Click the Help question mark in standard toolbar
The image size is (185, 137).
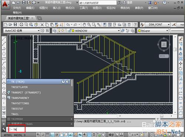[x=135, y=24]
